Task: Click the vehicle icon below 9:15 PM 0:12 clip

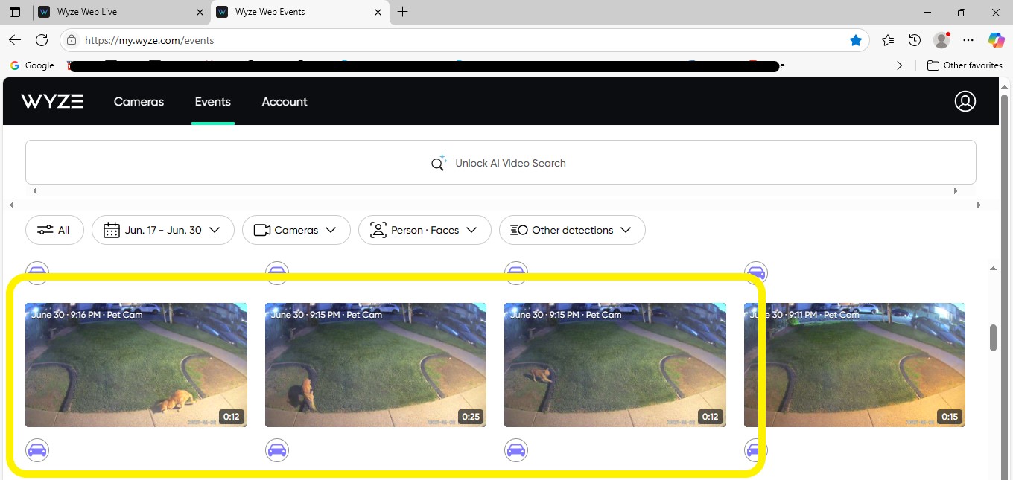Action: (516, 450)
